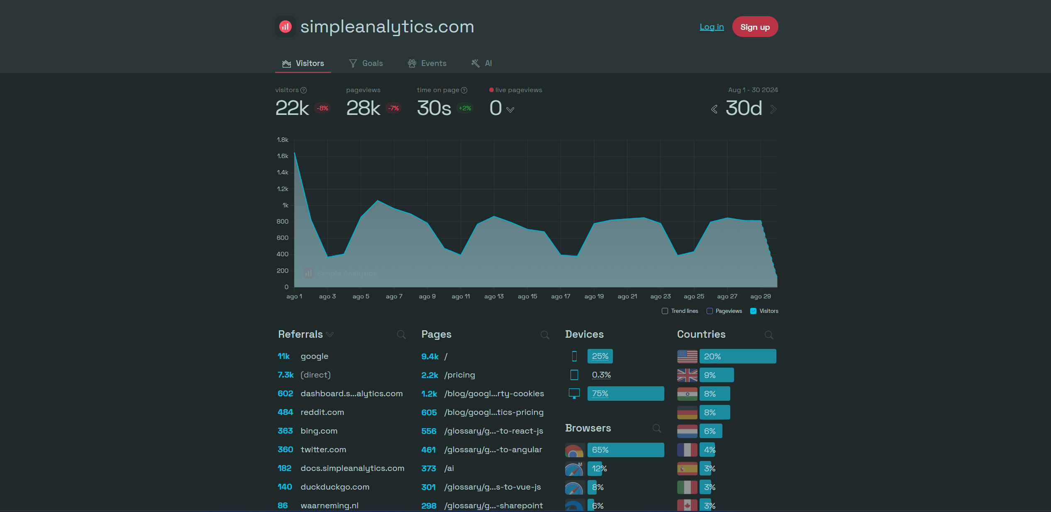
Task: Select docs.simpleanalytics.com referral
Action: click(342, 468)
